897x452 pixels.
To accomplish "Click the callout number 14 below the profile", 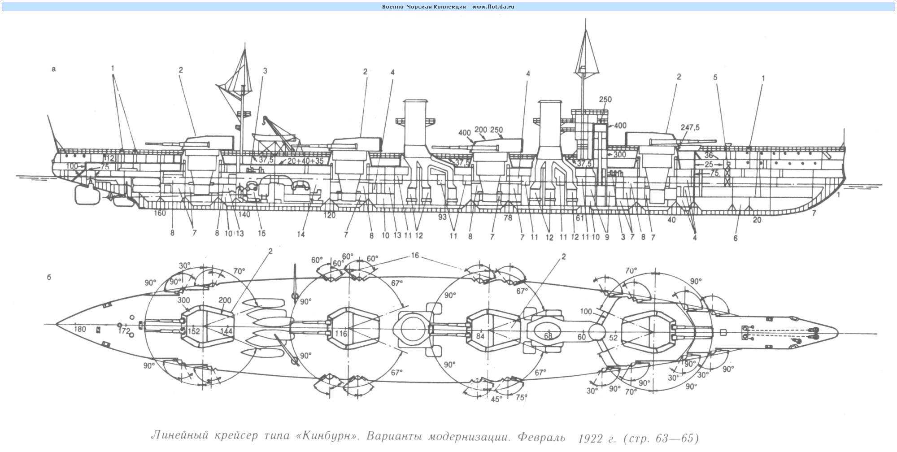I will pyautogui.click(x=300, y=234).
